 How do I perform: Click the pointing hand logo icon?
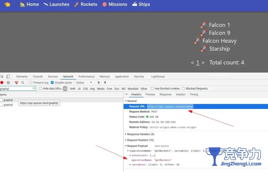click(7, 4)
